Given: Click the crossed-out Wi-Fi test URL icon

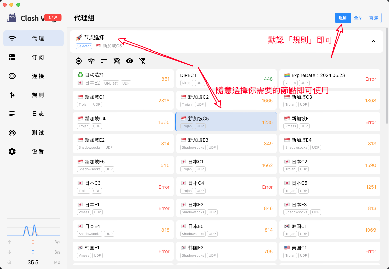Looking at the screenshot, I should coord(117,61).
